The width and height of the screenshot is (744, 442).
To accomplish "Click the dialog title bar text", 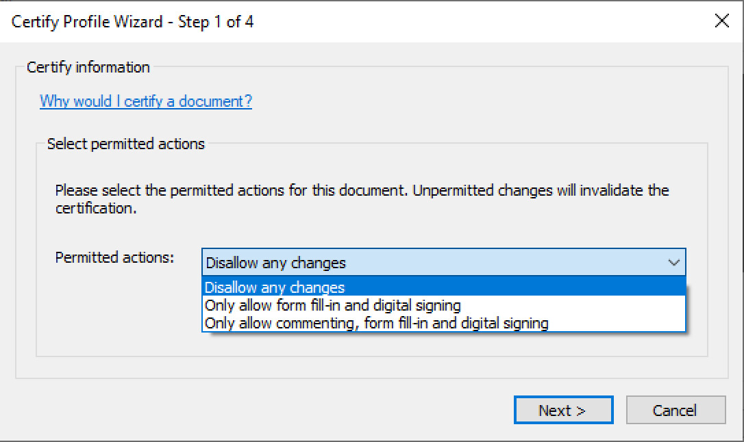I will [132, 22].
